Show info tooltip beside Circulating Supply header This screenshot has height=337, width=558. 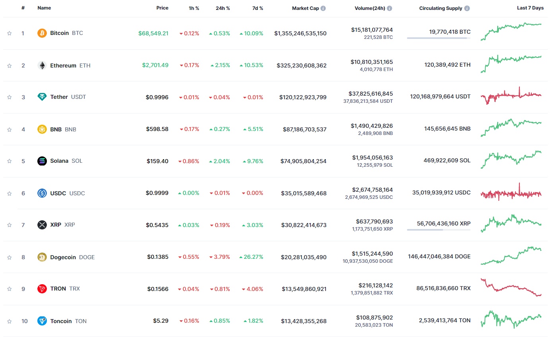pyautogui.click(x=467, y=8)
